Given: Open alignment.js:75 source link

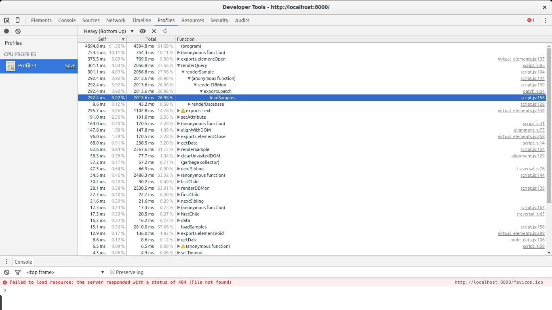Looking at the screenshot, I should 529,130.
